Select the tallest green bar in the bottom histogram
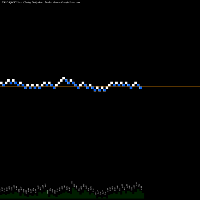 73,193
